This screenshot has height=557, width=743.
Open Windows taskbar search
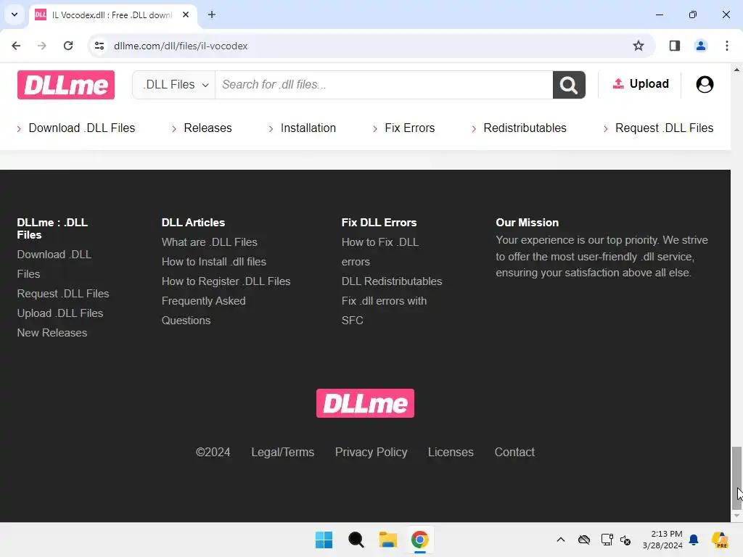pyautogui.click(x=356, y=540)
